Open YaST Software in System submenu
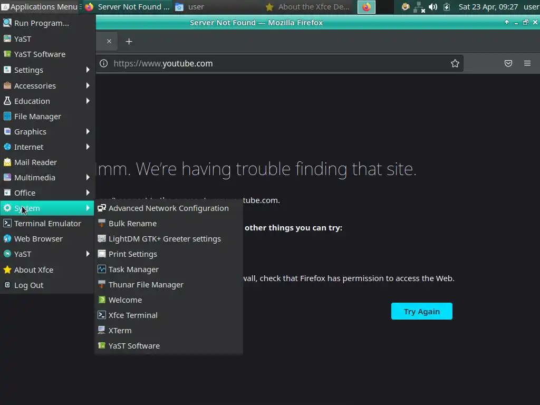The height and width of the screenshot is (405, 540). pos(169,346)
